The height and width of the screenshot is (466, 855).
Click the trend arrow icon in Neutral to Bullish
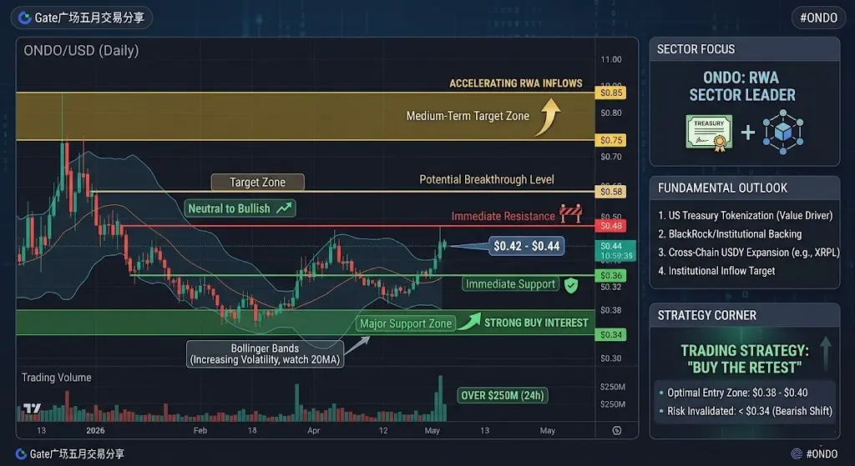(284, 208)
